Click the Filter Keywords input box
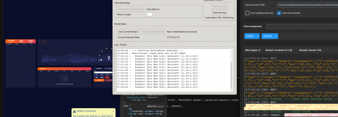Viewport: 338px width, 117px height. pyautogui.click(x=302, y=26)
